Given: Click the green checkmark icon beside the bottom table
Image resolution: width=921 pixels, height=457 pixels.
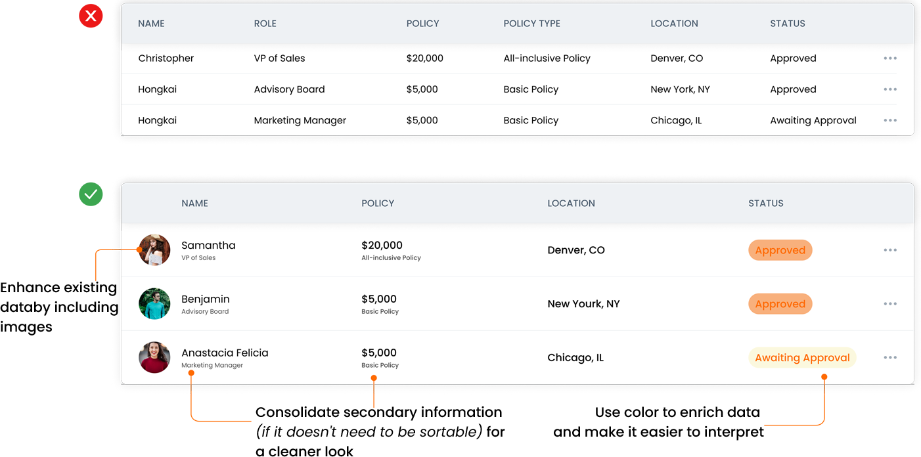Looking at the screenshot, I should 91,194.
